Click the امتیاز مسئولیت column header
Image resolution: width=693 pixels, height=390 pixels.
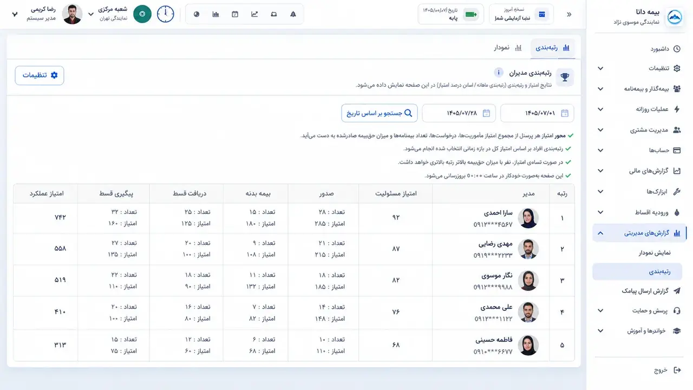tap(396, 193)
